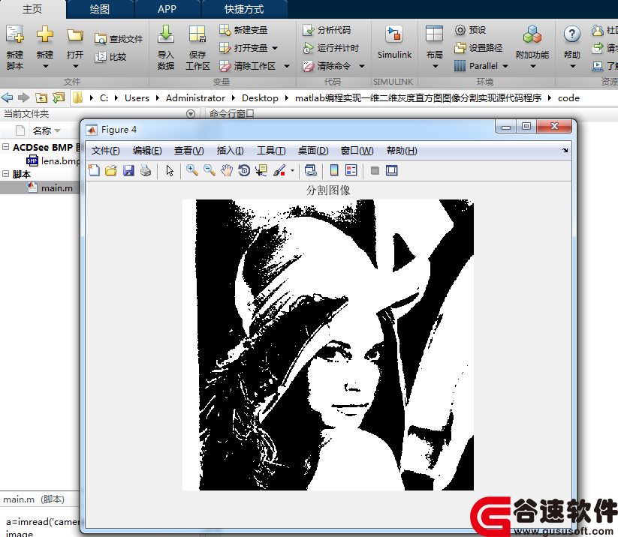Click the Layout (布局) icon
Viewport: 618px width, 537px height.
tap(434, 34)
